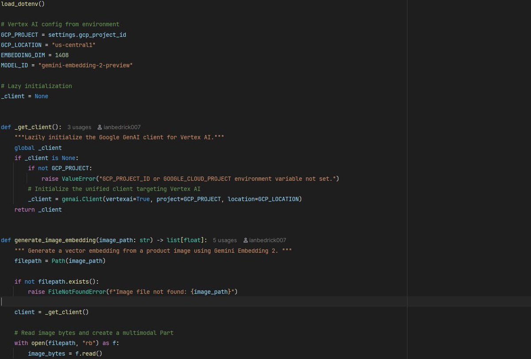Click the 'return _client' statement
Viewport: 531px width, 359px height.
click(38, 210)
